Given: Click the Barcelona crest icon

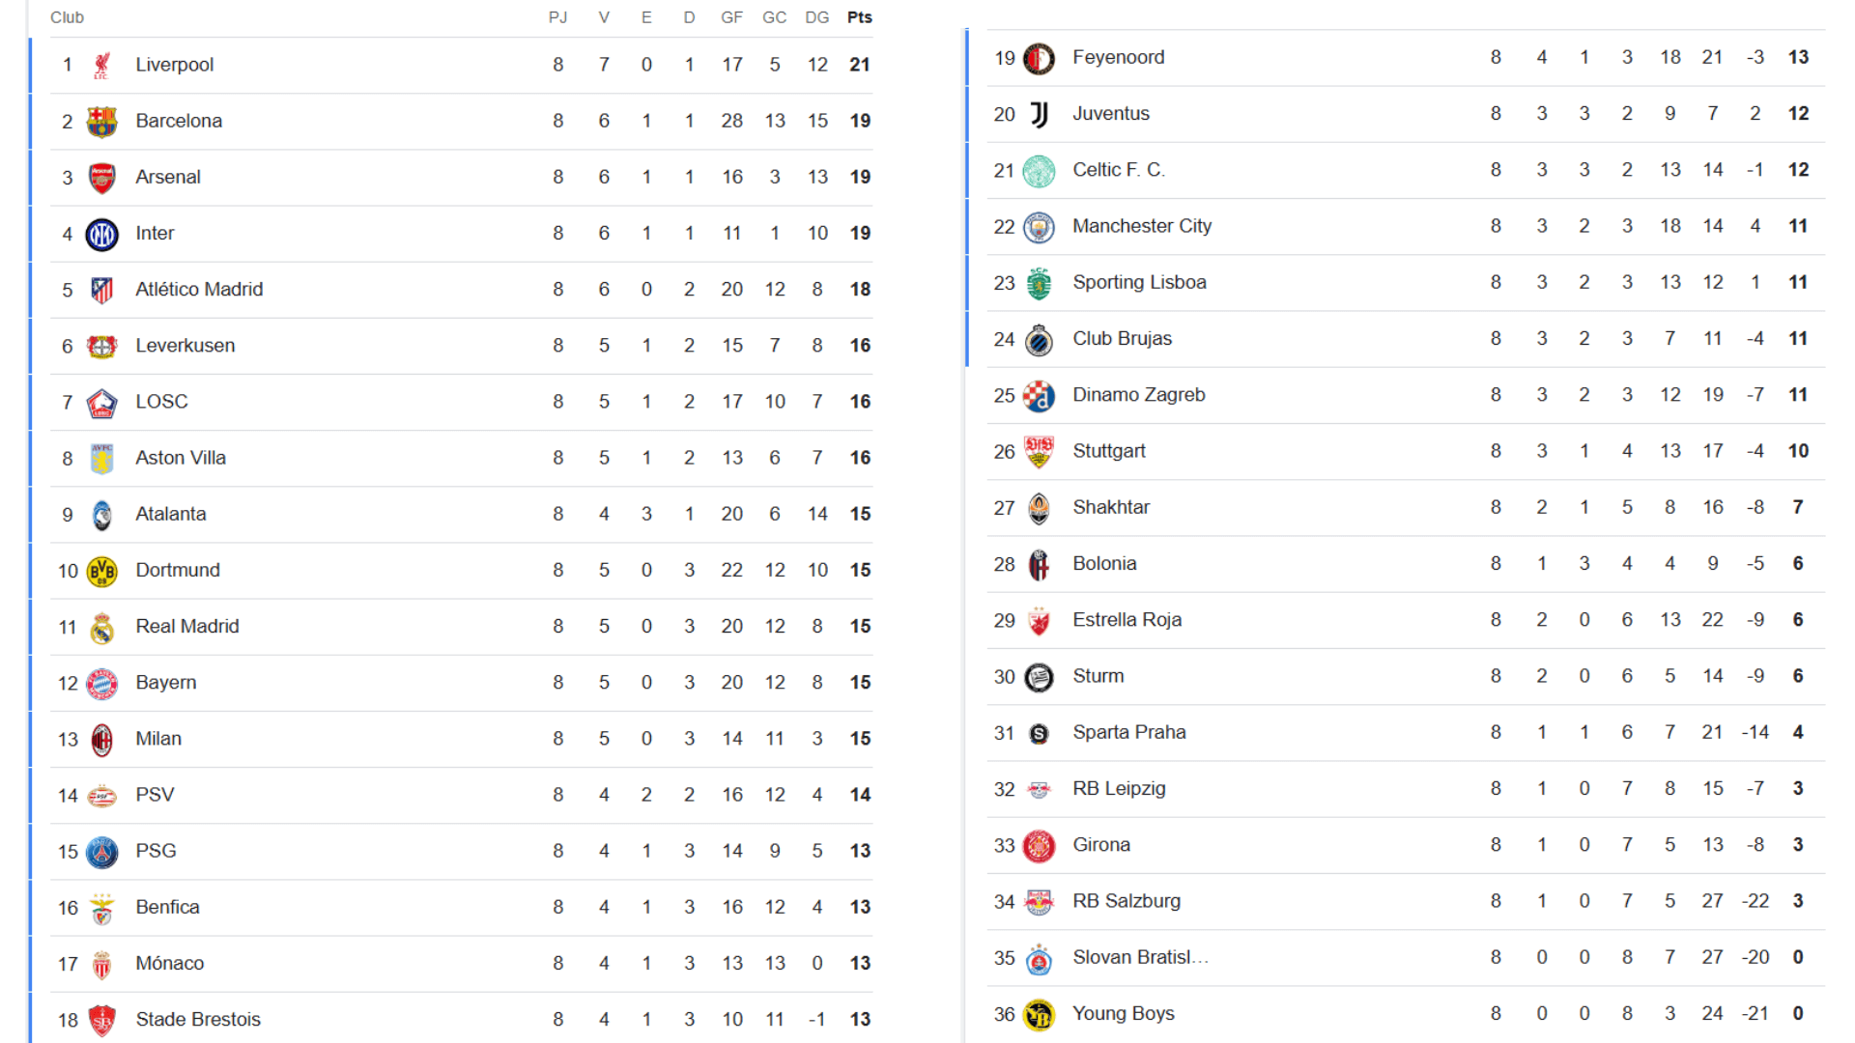Looking at the screenshot, I should pyautogui.click(x=101, y=122).
